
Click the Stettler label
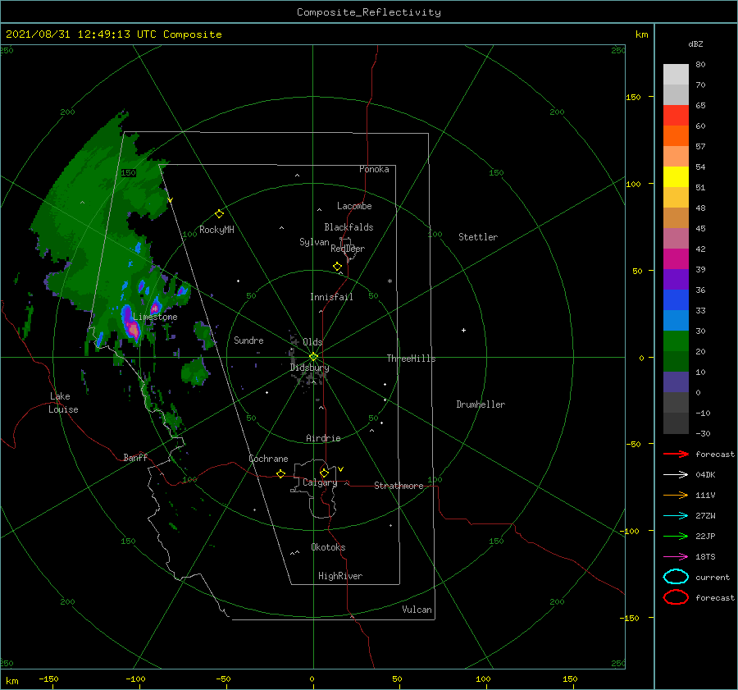click(x=478, y=237)
